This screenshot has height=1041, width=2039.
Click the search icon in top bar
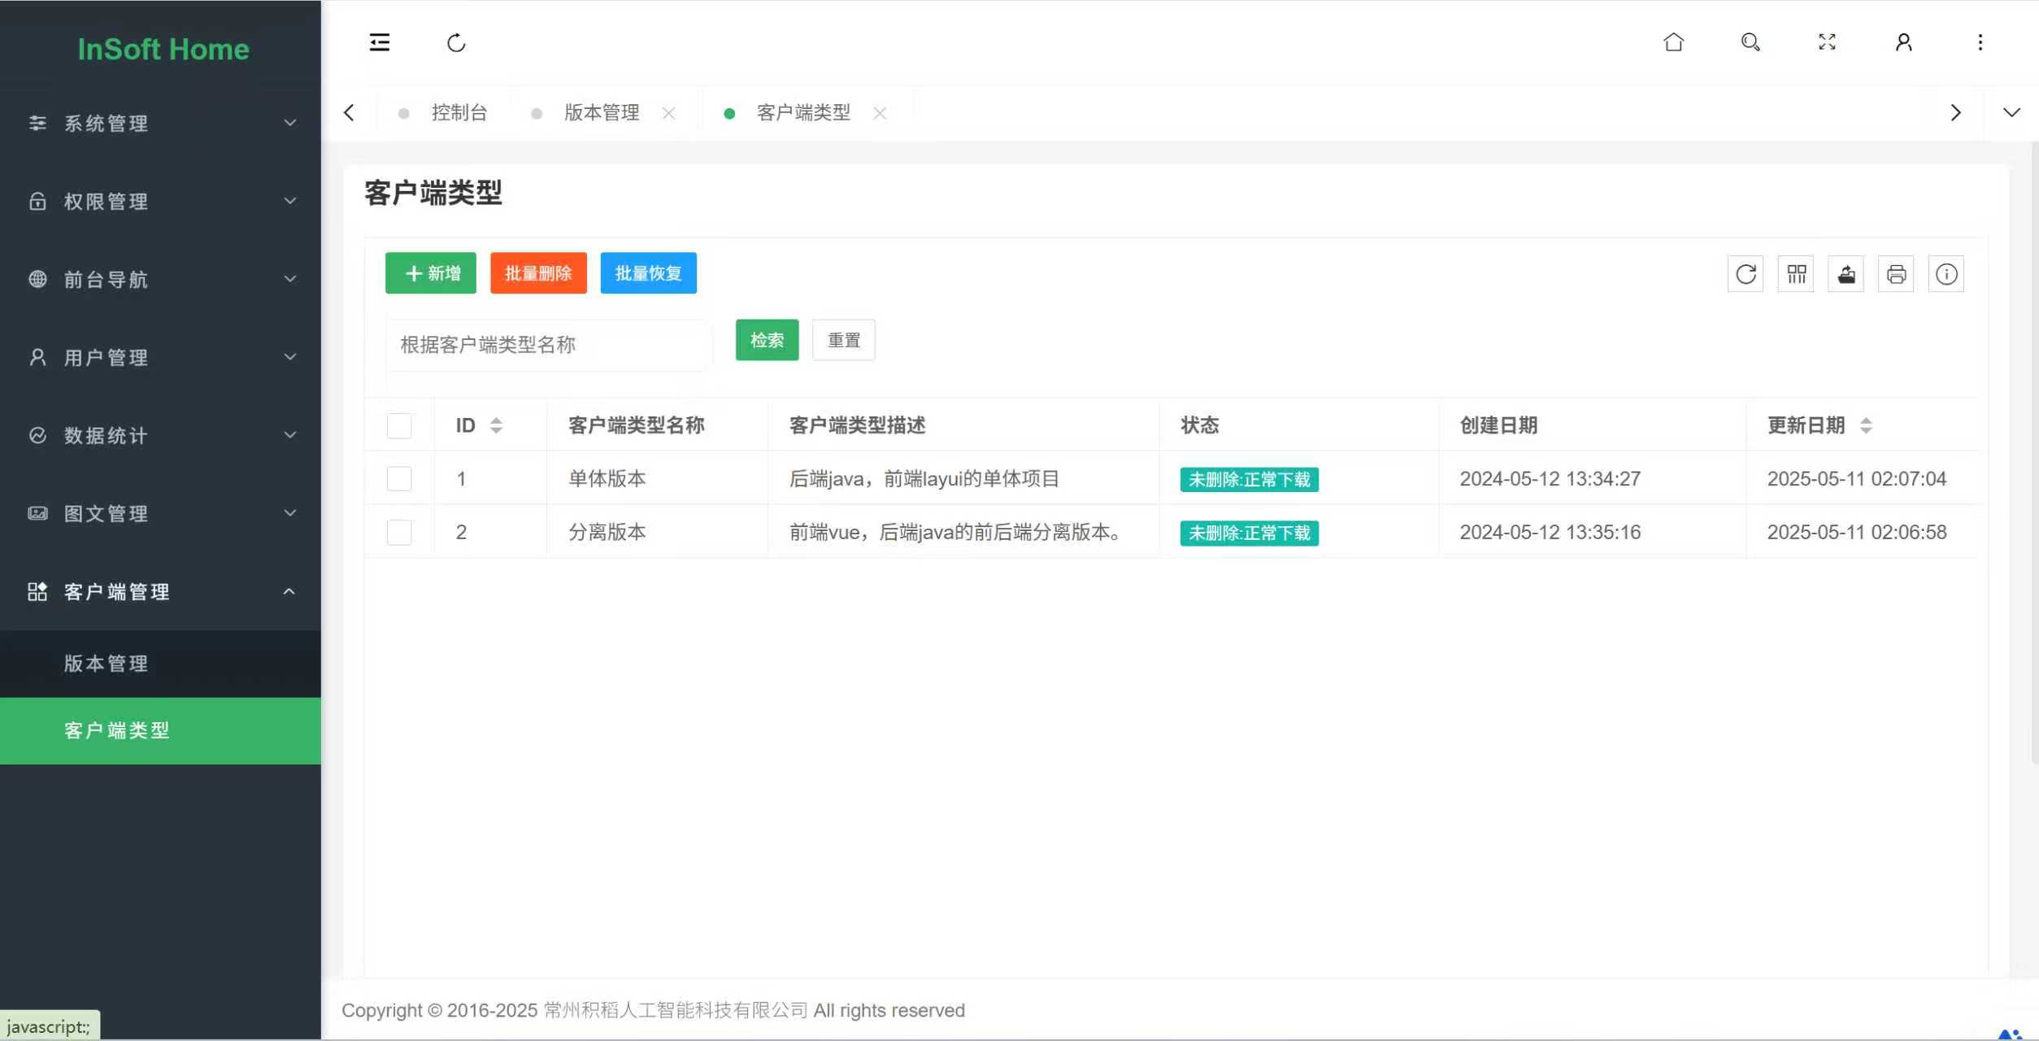pos(1750,42)
